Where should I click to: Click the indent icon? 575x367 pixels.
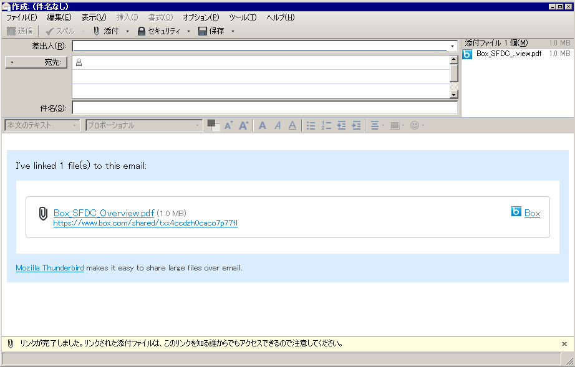pyautogui.click(x=357, y=125)
